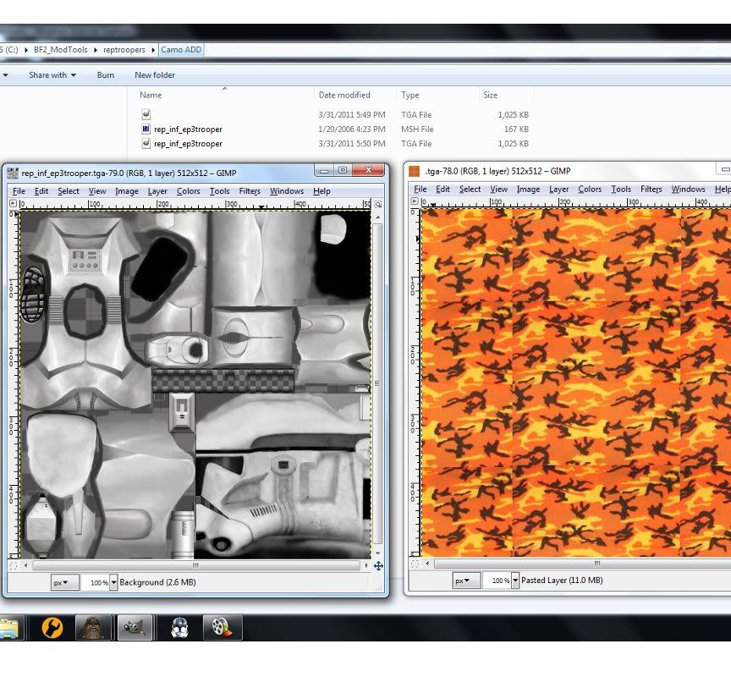Open View menu in rep_inf_ep3trooper GIMP window

97,191
